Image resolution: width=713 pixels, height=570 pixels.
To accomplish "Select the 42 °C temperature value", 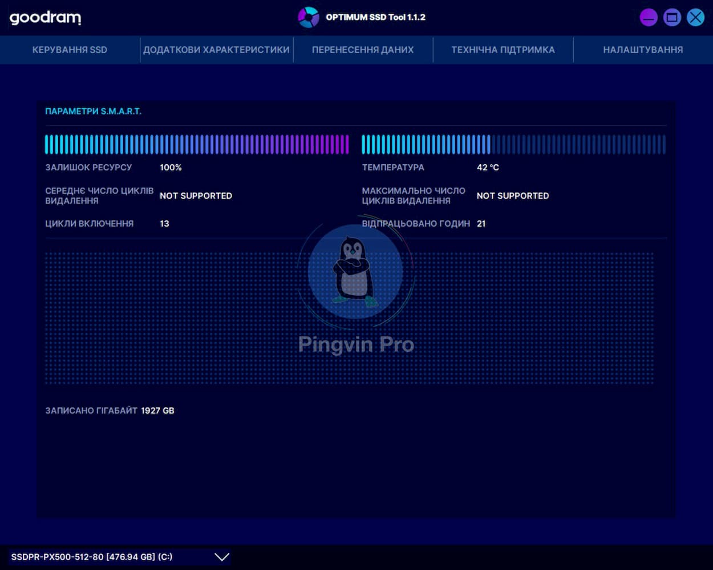I will (x=488, y=168).
